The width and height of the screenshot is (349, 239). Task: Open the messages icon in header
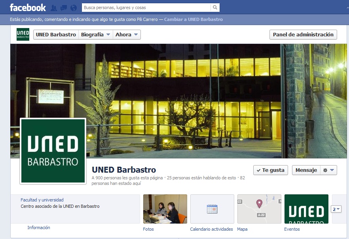[x=64, y=8]
